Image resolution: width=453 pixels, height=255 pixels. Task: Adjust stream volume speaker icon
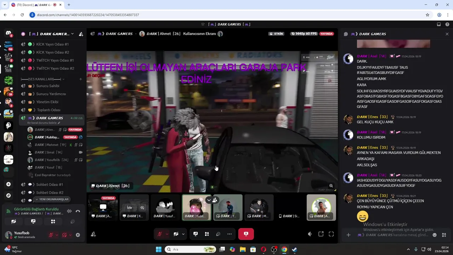(310, 234)
